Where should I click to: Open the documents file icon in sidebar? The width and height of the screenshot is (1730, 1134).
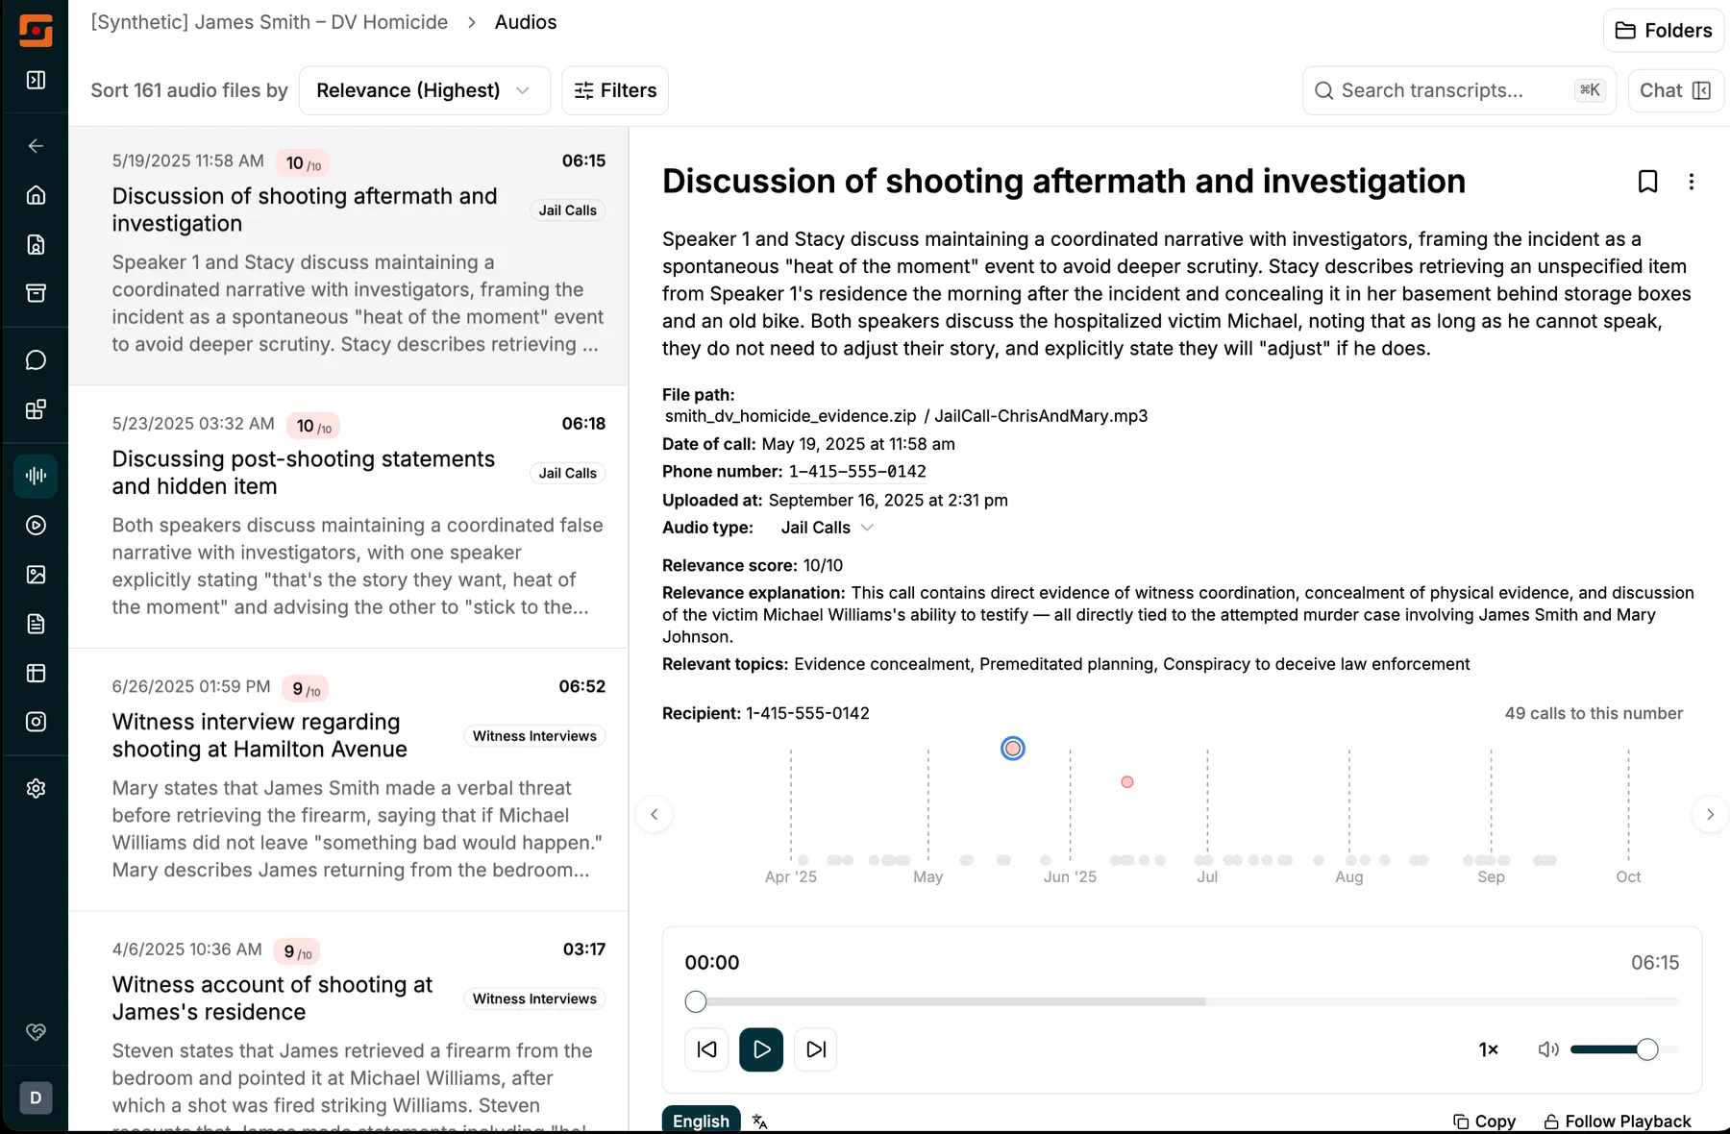pyautogui.click(x=36, y=624)
